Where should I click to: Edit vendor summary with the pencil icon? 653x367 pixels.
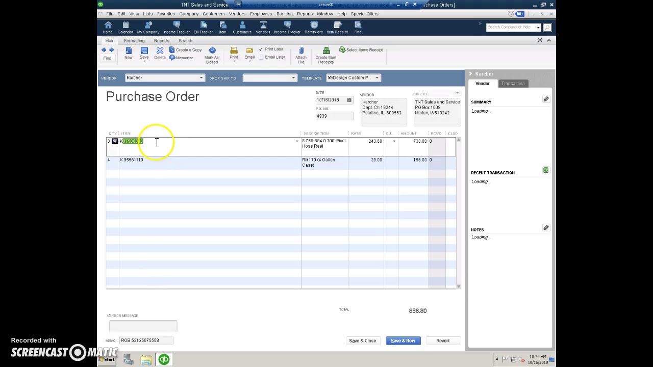[x=546, y=99]
